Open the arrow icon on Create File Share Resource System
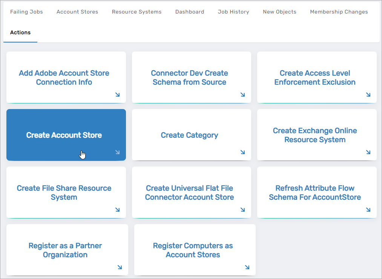The image size is (382, 279). [117, 210]
